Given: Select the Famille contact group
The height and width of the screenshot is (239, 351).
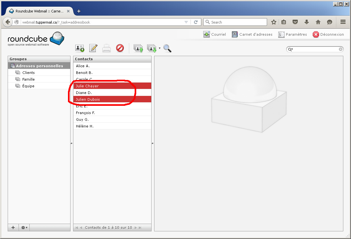Looking at the screenshot, I should coord(28,79).
